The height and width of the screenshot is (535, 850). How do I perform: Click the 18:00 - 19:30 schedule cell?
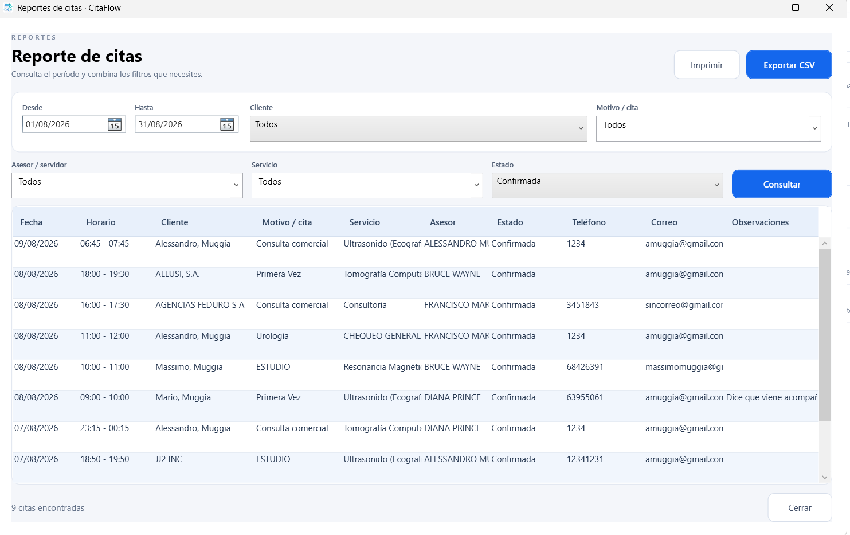click(x=105, y=274)
